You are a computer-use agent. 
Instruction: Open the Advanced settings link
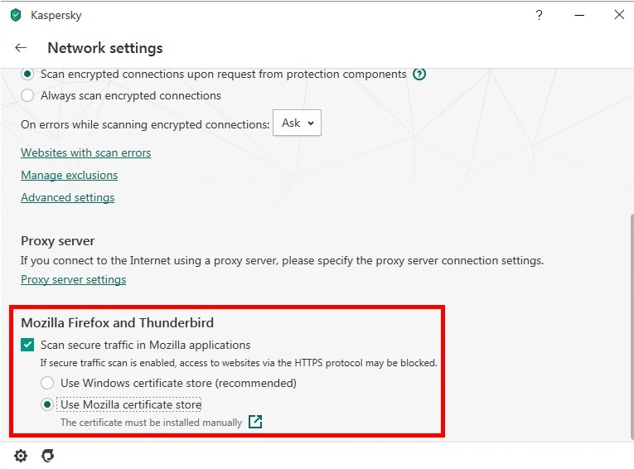[67, 197]
